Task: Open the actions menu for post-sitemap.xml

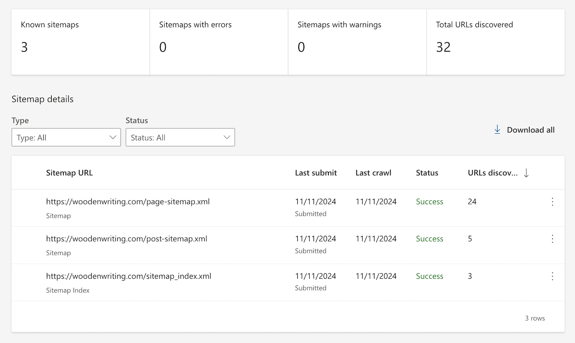Action: pos(552,238)
